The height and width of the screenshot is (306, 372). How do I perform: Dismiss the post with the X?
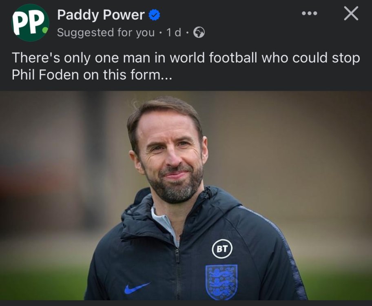coord(351,14)
